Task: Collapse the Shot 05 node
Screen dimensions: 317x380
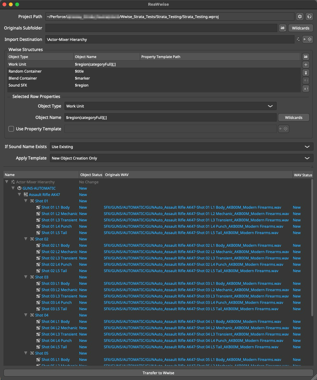Action: pyautogui.click(x=26, y=353)
